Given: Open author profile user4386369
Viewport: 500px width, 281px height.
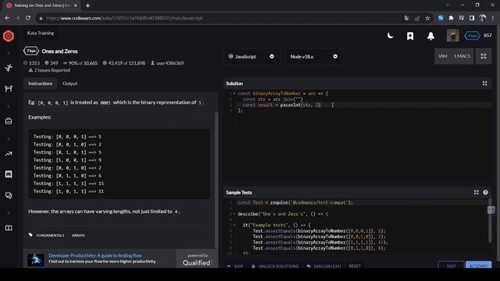Looking at the screenshot, I should [167, 63].
